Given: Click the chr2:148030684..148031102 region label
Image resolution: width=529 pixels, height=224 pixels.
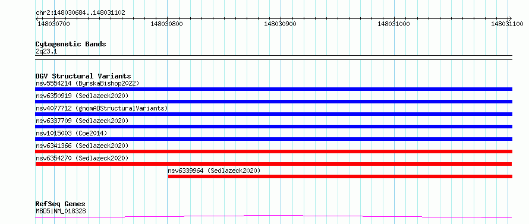Looking at the screenshot, I should 80,12.
